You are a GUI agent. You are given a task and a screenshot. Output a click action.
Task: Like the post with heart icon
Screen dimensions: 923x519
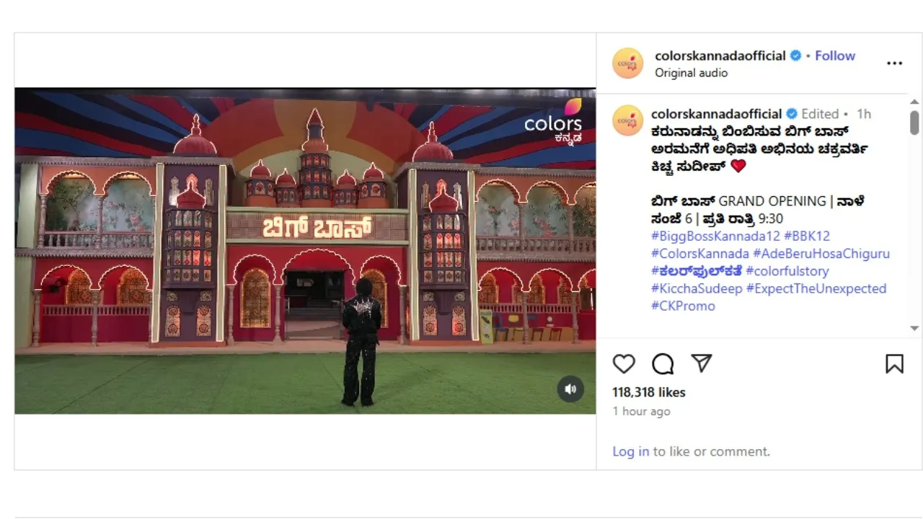click(x=624, y=364)
